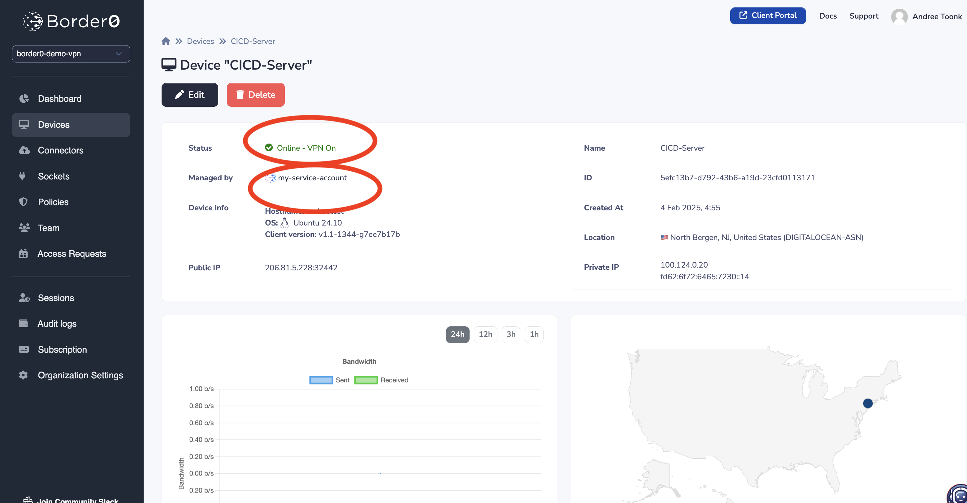
Task: Click the Devices monitor icon in sidebar
Action: 24,124
